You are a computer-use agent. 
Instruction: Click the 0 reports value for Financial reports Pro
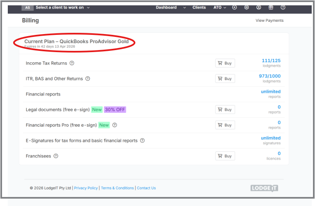(279, 123)
